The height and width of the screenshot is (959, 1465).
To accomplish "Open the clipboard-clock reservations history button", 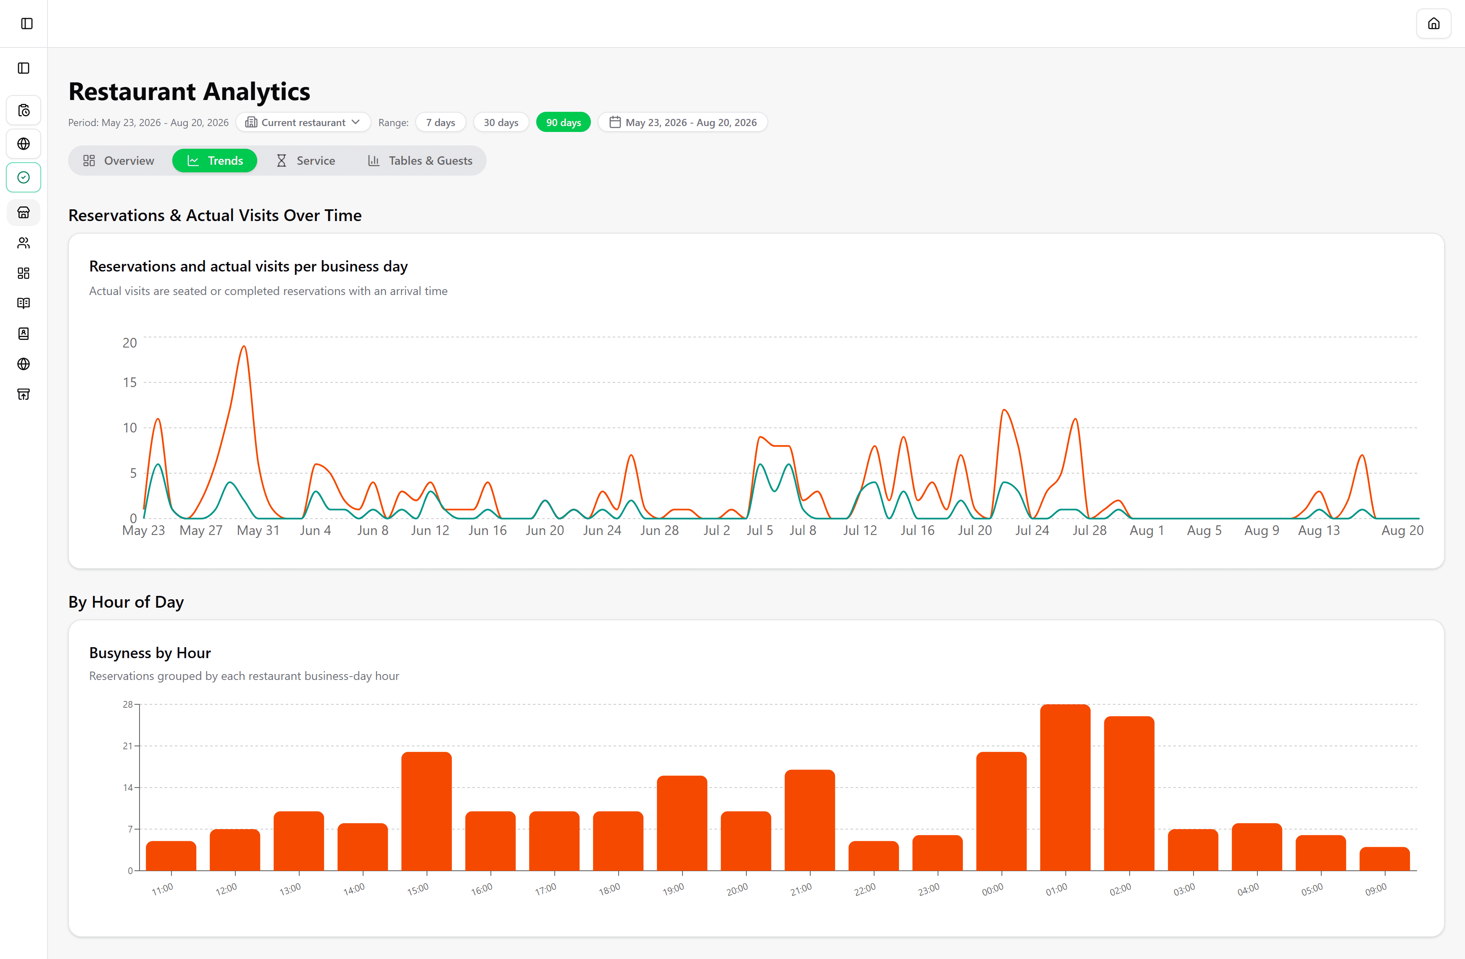I will (24, 110).
